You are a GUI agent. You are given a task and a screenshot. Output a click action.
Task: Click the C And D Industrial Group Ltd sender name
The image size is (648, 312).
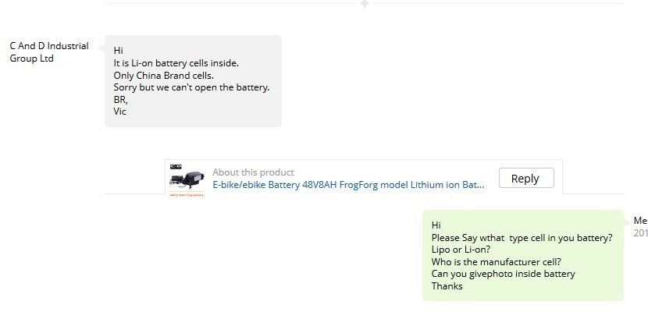coord(48,52)
